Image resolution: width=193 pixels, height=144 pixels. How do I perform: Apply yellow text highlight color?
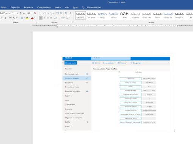coord(27,18)
